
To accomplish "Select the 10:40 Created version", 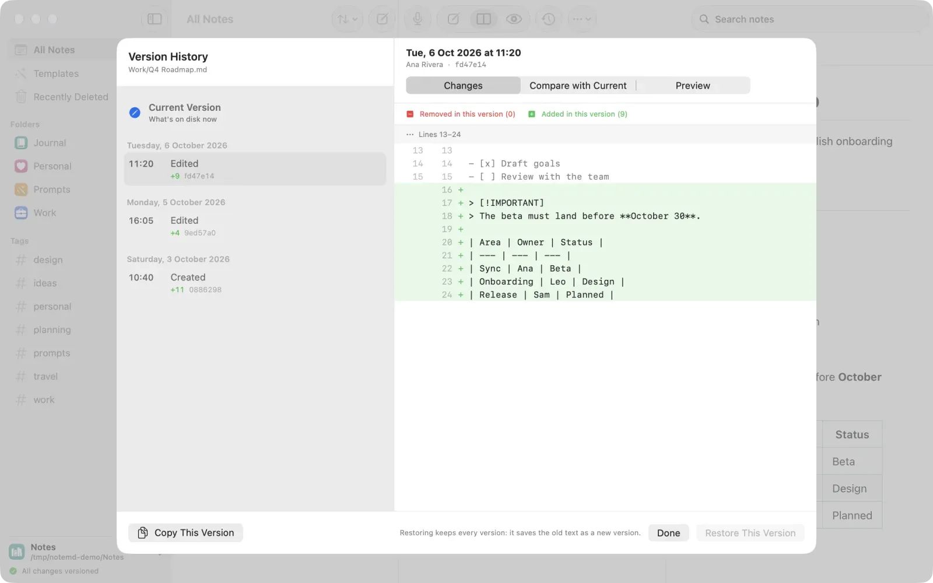I will [255, 283].
